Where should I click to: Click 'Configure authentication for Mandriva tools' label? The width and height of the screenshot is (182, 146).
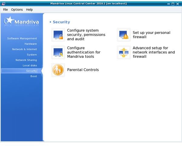click(84, 52)
